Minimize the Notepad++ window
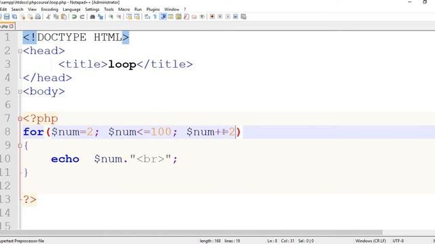The image size is (435, 244). click(410, 2)
